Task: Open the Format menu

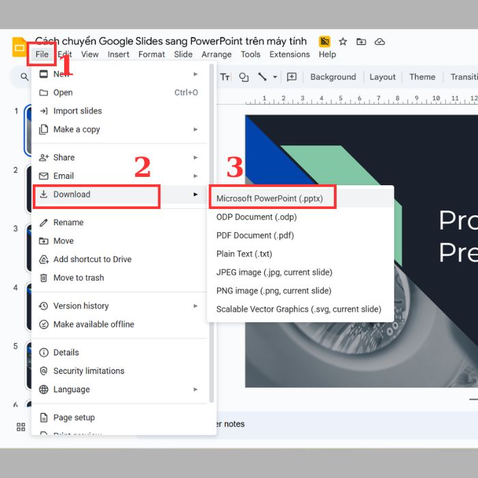Action: point(152,54)
